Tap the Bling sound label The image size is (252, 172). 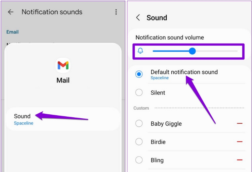pos(157,160)
